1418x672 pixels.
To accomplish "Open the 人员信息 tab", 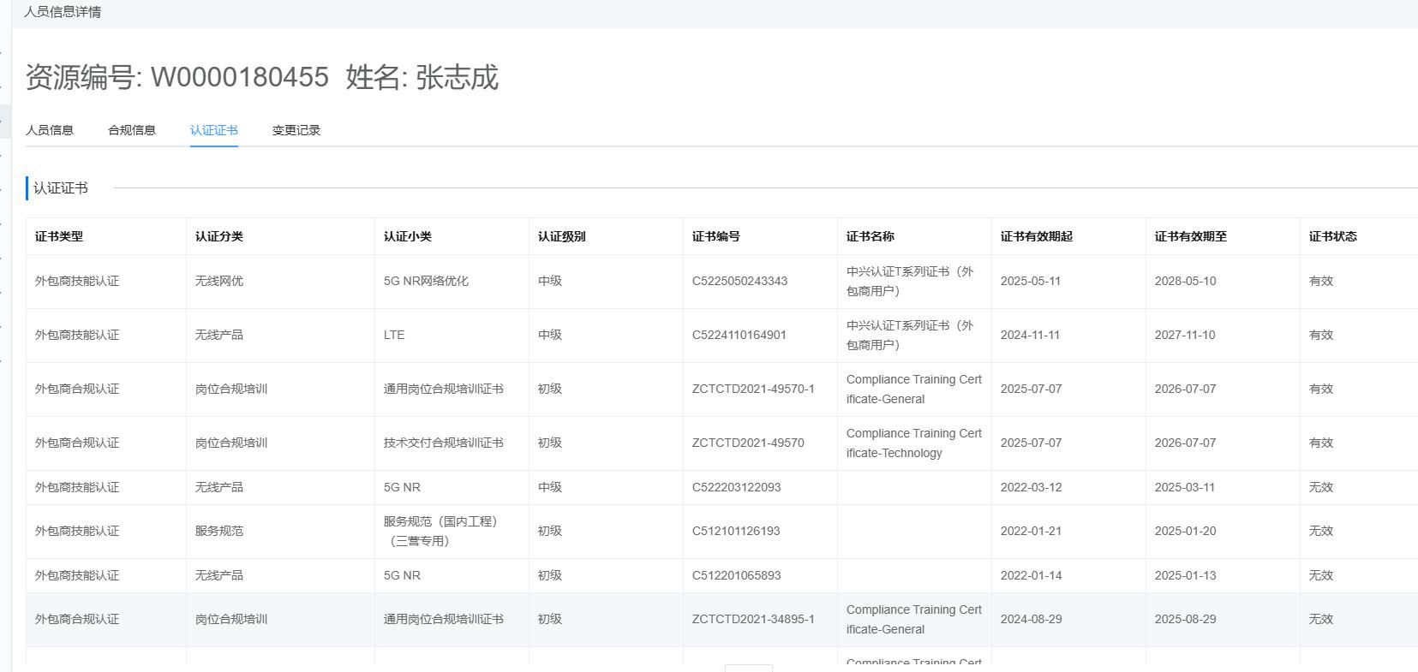I will point(50,130).
